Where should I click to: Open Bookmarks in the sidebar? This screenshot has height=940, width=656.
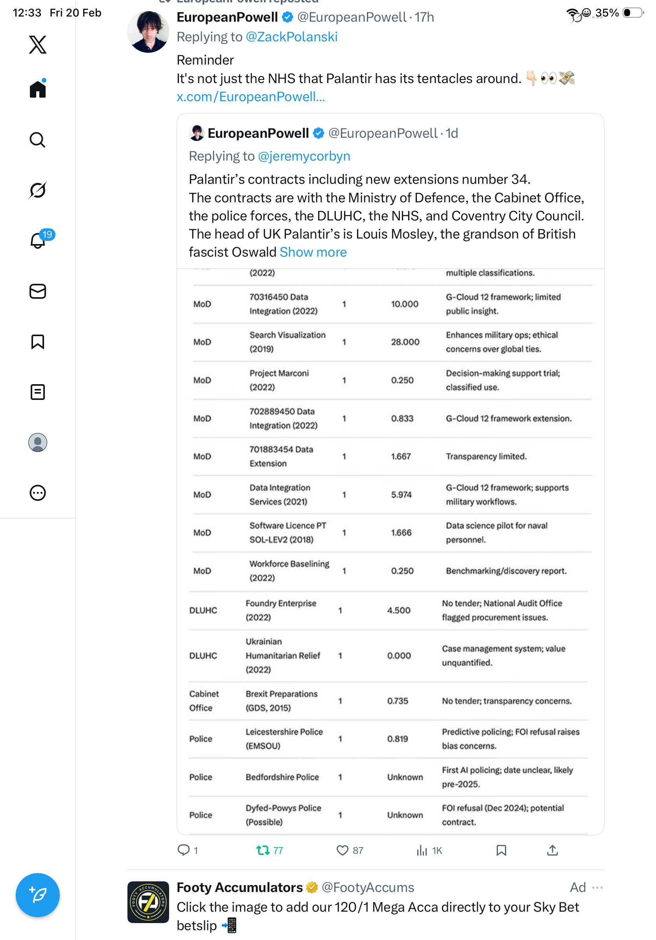tap(38, 341)
